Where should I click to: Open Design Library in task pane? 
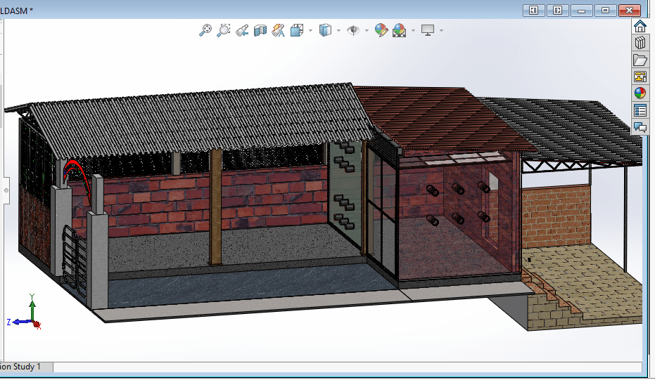click(640, 43)
